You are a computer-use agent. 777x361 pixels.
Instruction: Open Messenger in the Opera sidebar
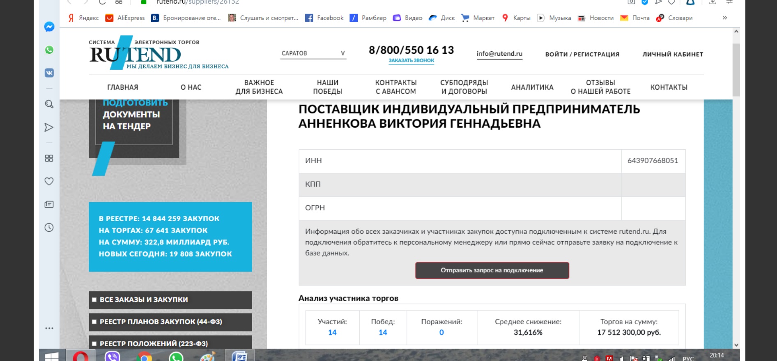(x=49, y=27)
